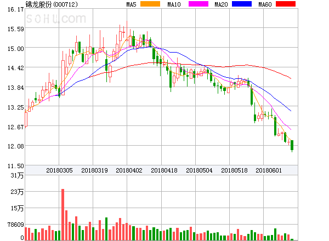Click the 20180305 date label

point(59,170)
